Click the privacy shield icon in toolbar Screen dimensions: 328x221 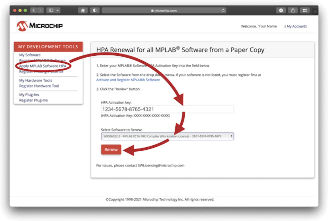coord(95,10)
